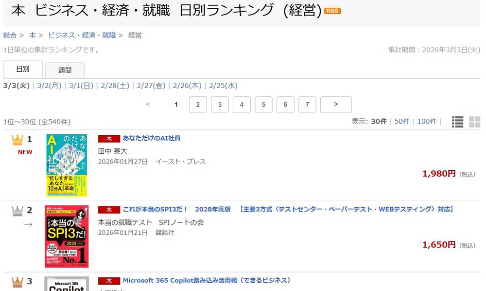Switch to grid view layout icon
This screenshot has width=486, height=291.
474,122
